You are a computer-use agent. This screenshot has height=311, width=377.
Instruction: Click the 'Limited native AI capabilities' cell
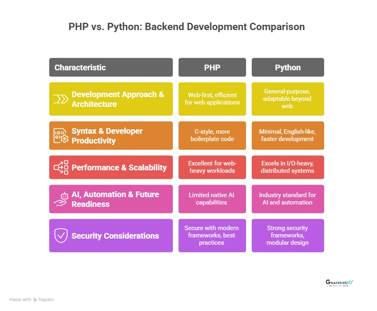coord(212,199)
